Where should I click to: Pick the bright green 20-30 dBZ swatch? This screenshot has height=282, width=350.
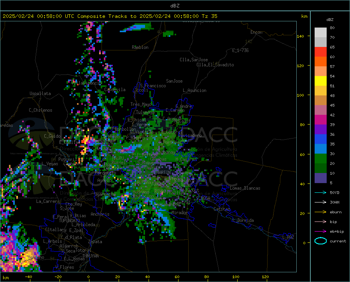(x=320, y=159)
